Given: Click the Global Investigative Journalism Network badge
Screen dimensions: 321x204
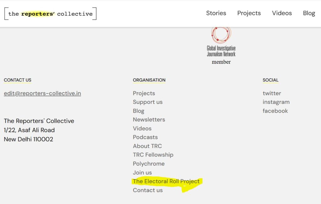Looking at the screenshot, I should click(221, 46).
